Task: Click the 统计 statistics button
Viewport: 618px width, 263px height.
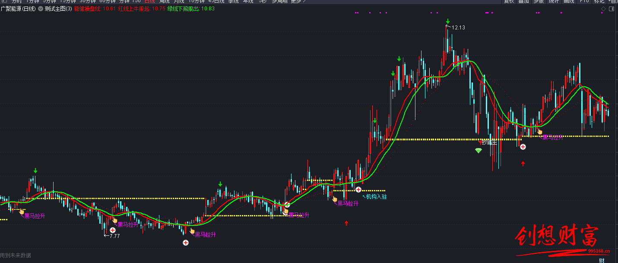Action: point(554,2)
